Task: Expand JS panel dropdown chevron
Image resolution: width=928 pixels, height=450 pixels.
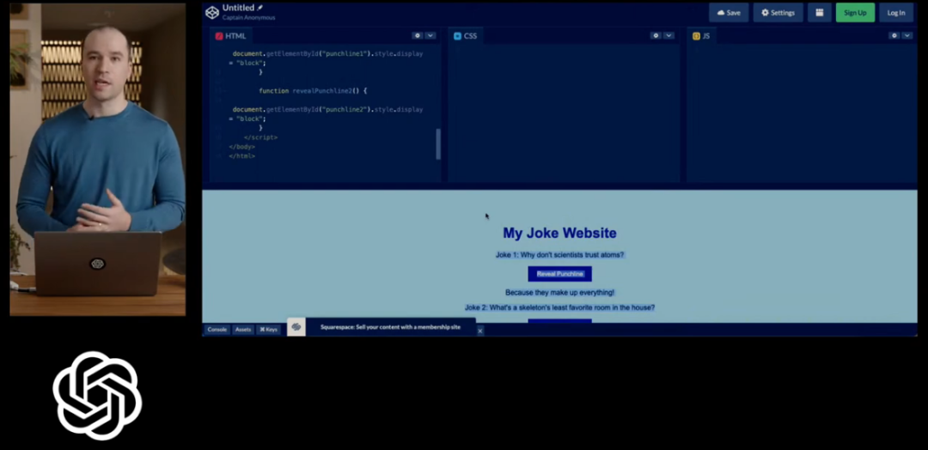Action: pyautogui.click(x=907, y=35)
